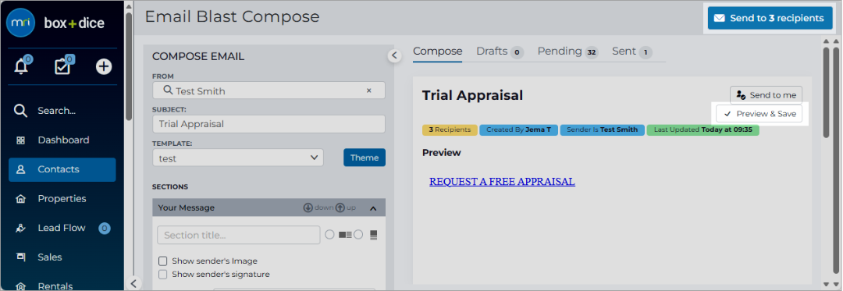Click Send to 3 recipients button
The height and width of the screenshot is (291, 843).
coord(770,18)
